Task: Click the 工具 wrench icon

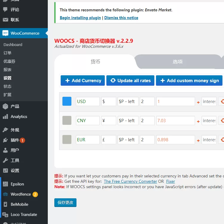Action: click(5, 160)
